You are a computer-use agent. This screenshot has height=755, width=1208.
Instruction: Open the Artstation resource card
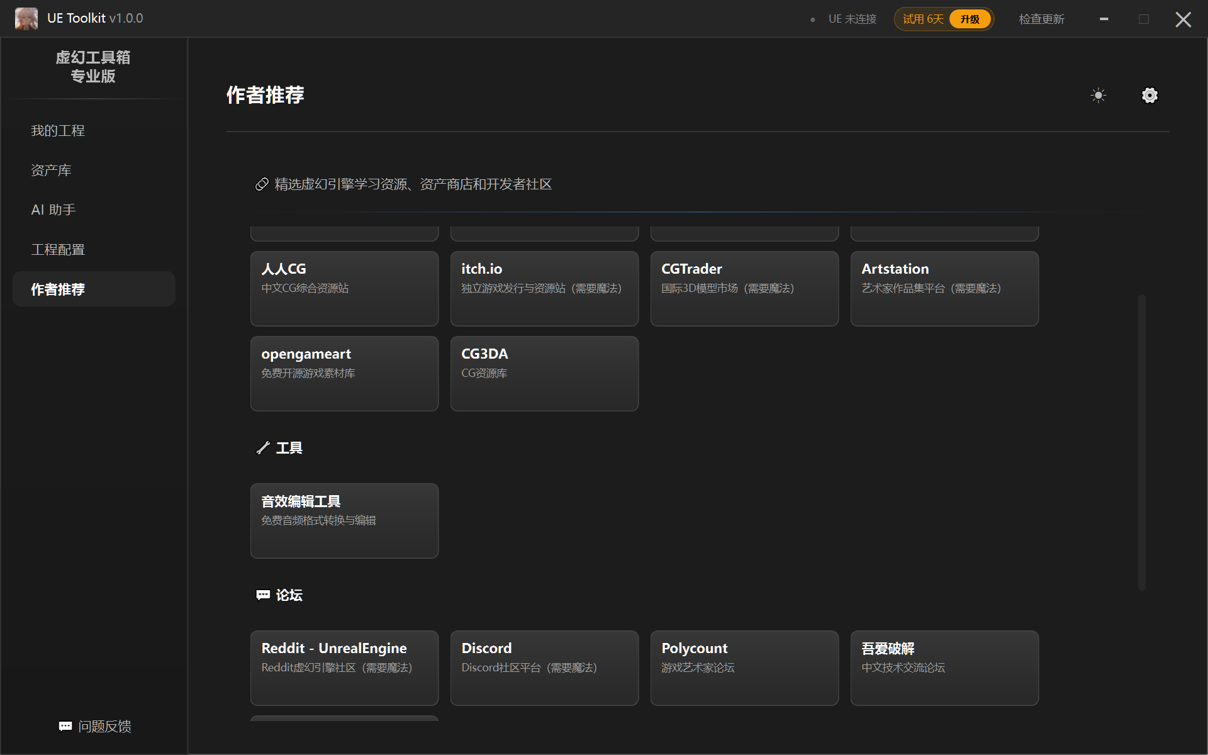tap(944, 288)
